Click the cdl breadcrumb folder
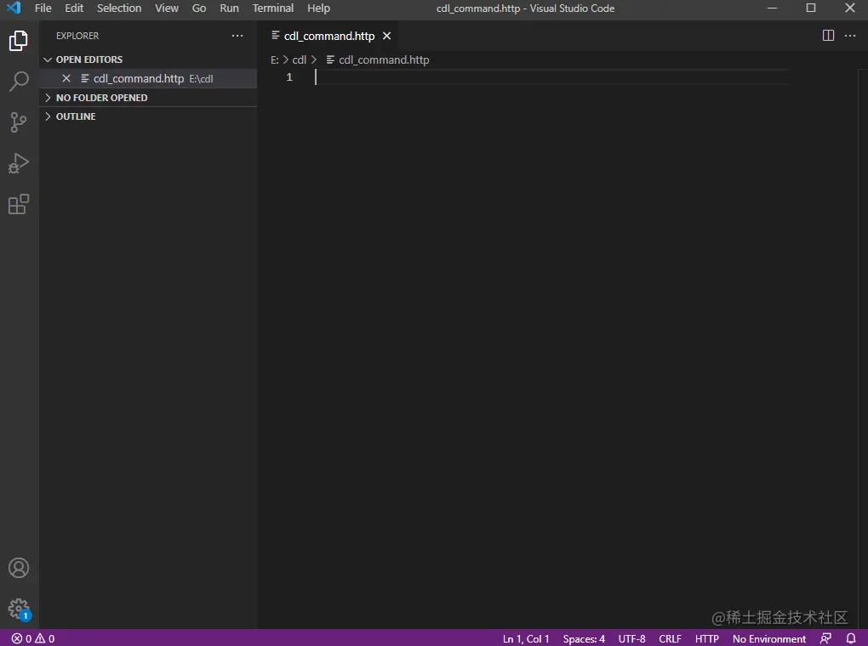 pos(299,59)
